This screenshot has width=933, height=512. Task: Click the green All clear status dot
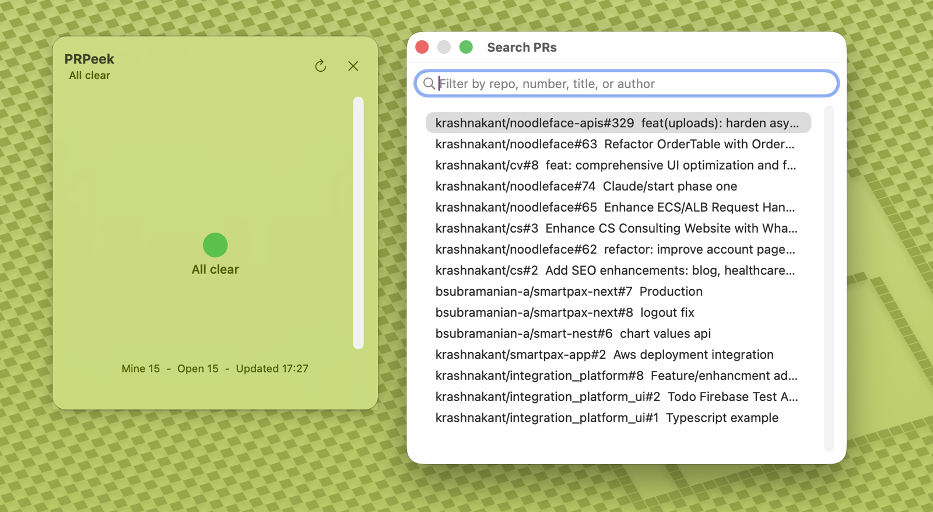[215, 245]
